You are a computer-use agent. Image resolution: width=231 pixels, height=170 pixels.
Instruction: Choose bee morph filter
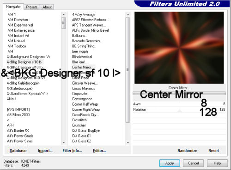tap(80, 51)
